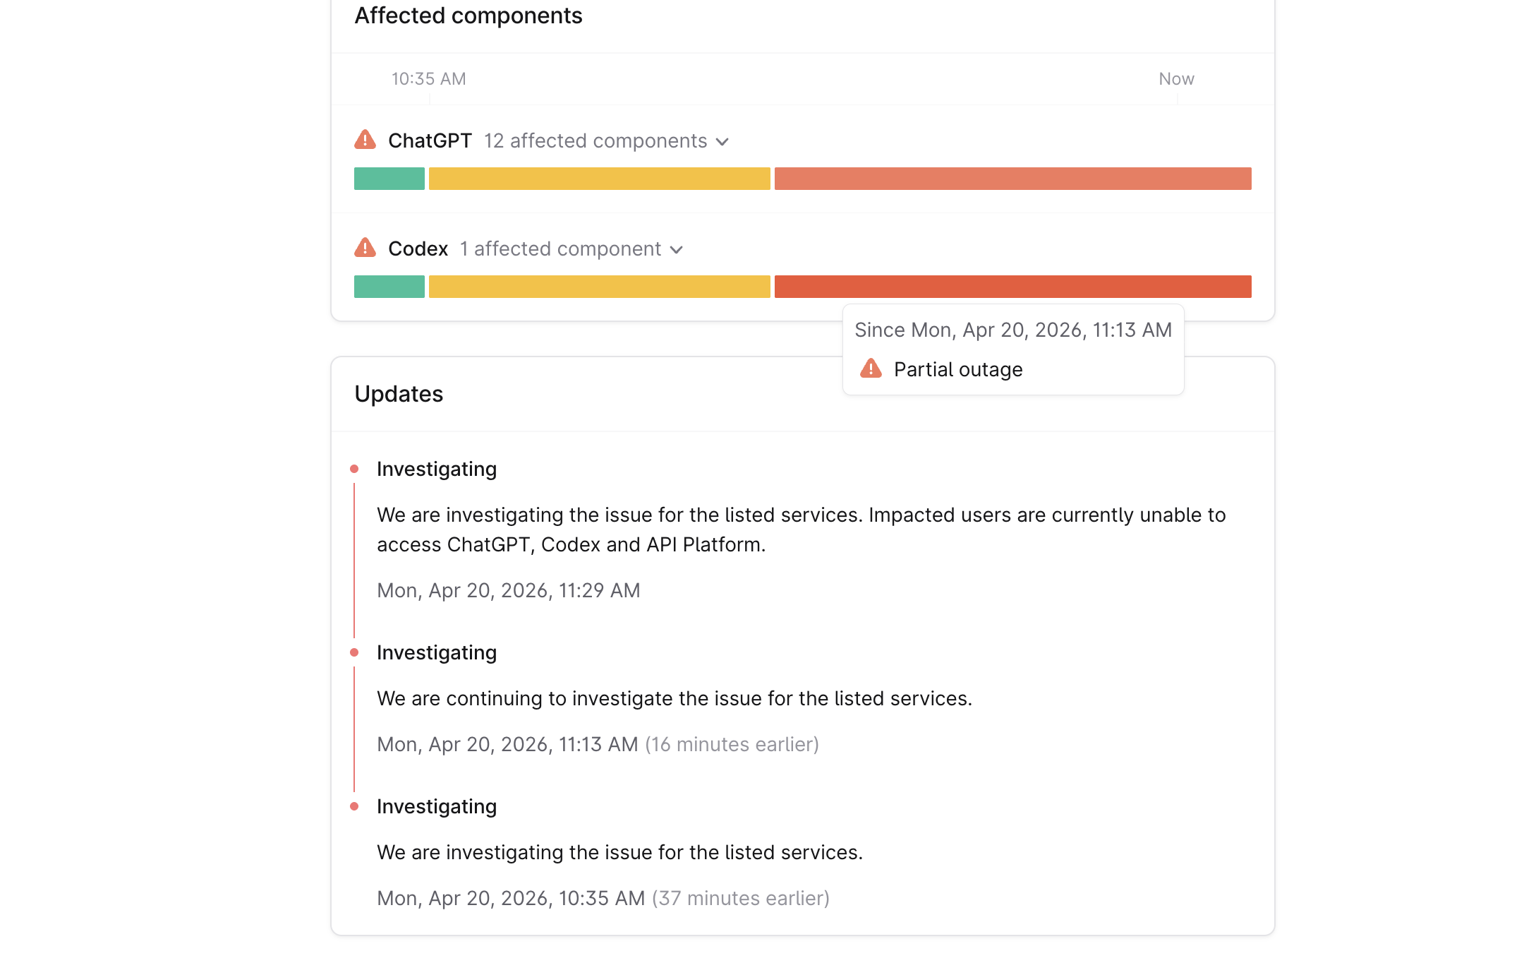This screenshot has height=963, width=1524.
Task: Select the Codex service name
Action: 418,248
